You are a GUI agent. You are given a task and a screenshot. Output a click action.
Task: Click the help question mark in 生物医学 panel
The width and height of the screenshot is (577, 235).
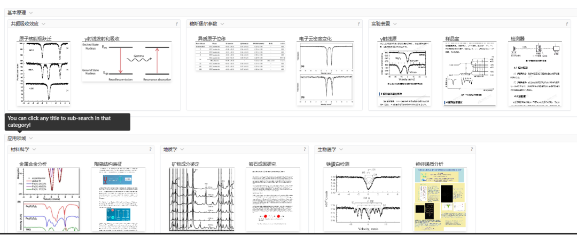coord(472,149)
